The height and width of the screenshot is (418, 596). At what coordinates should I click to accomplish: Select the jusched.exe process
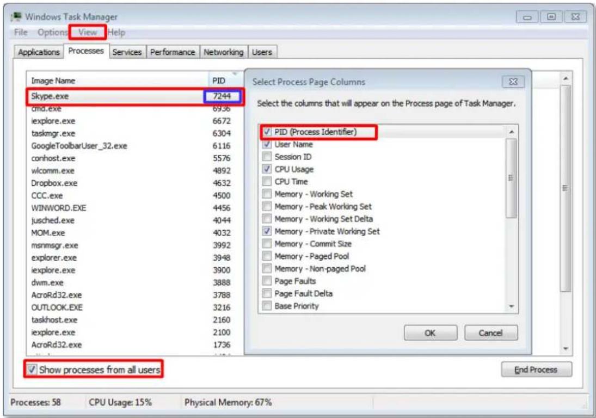134,220
